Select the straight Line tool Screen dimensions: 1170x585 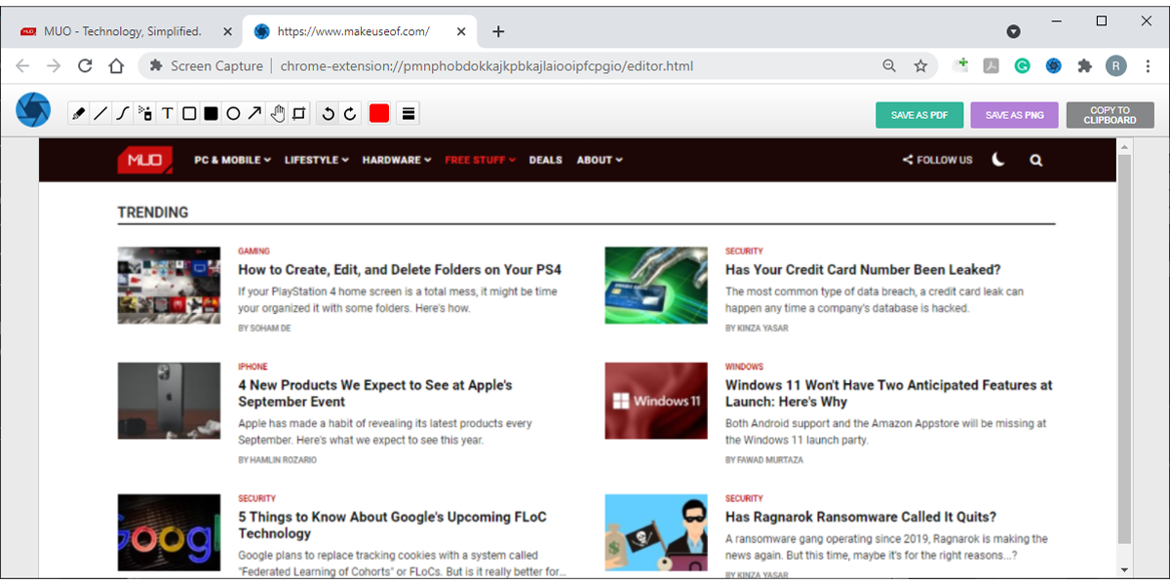(99, 112)
